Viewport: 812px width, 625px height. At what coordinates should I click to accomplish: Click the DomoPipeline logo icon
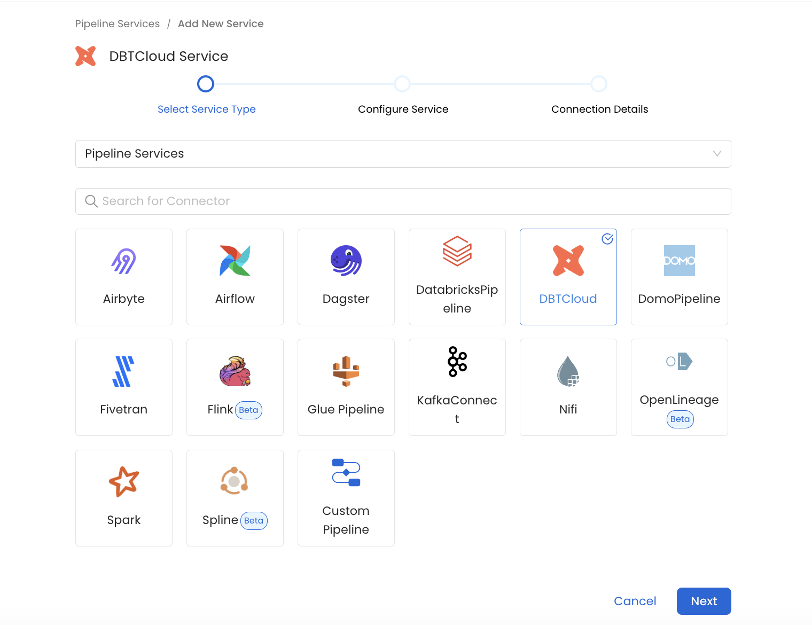coord(679,261)
